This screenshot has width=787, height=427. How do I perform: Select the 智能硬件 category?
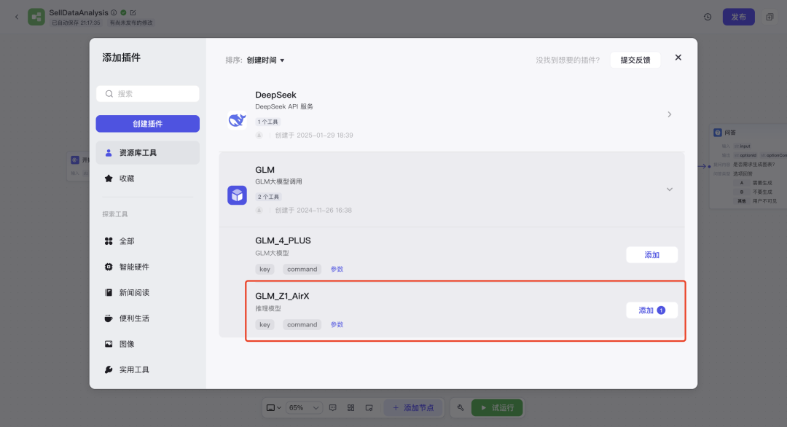tap(147, 267)
